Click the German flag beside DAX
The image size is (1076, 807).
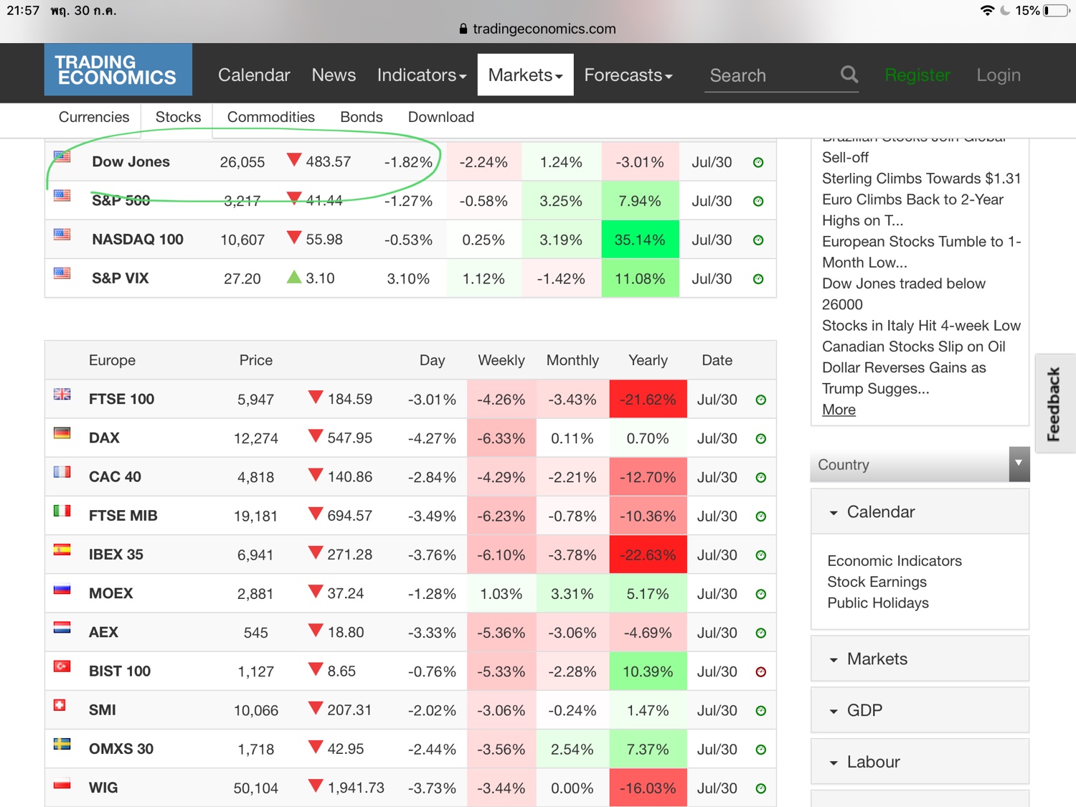pos(62,433)
